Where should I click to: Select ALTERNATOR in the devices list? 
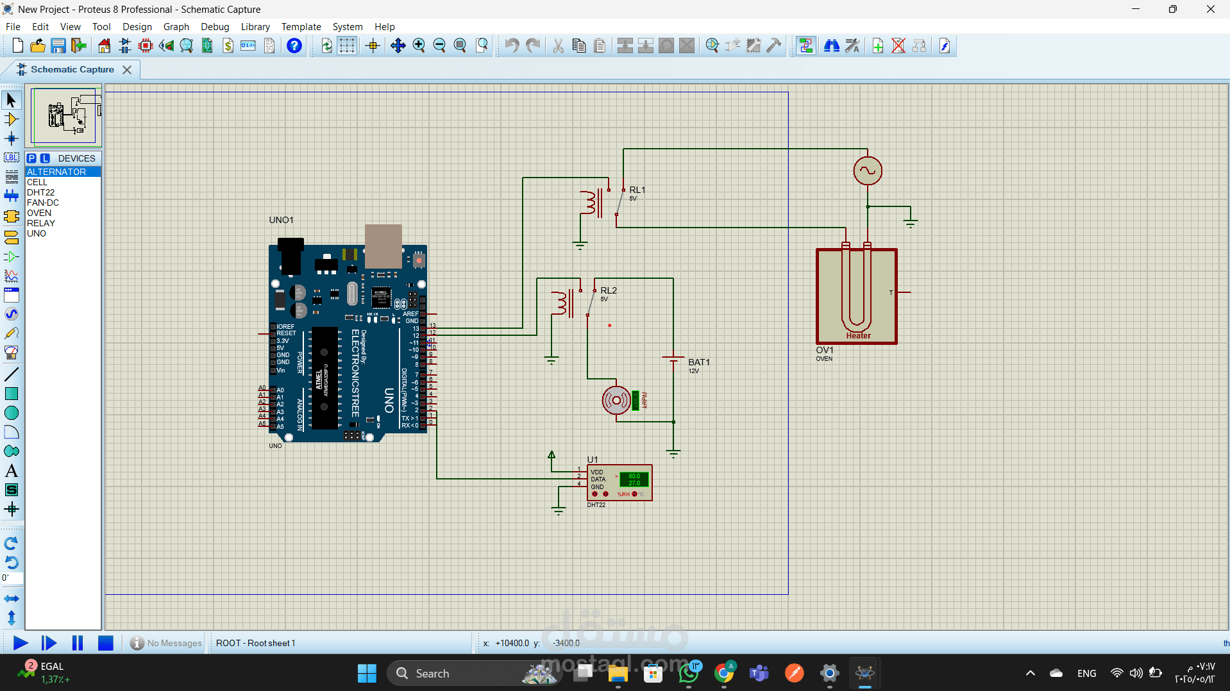63,172
